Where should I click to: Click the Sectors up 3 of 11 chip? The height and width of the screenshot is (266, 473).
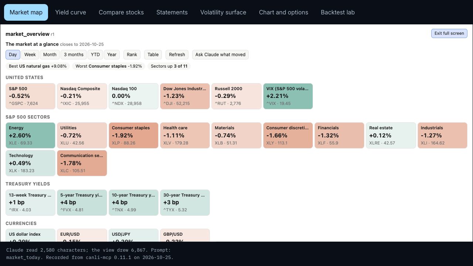click(169, 66)
